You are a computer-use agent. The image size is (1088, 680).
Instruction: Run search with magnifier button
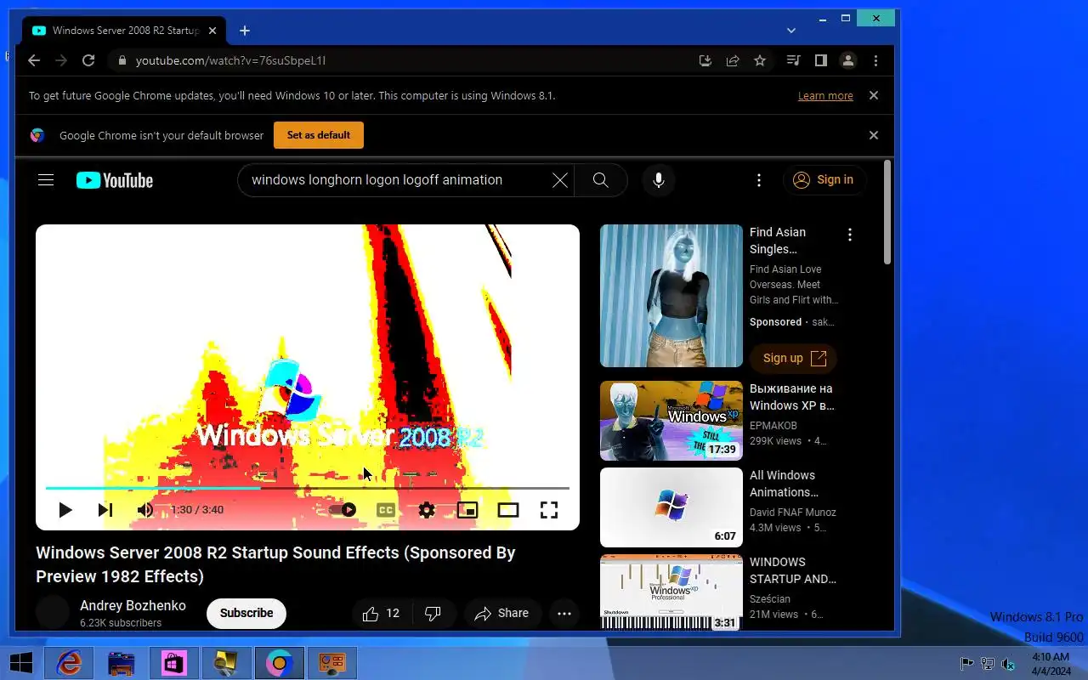click(601, 180)
